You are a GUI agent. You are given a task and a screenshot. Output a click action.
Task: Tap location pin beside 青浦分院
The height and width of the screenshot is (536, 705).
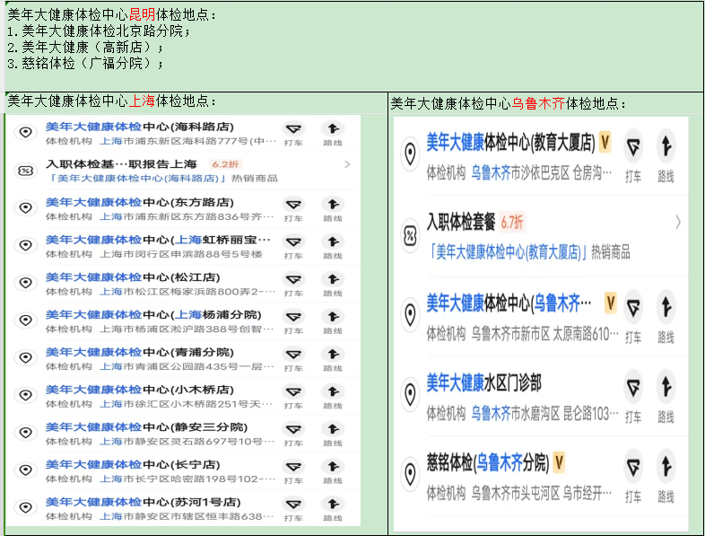click(x=25, y=358)
